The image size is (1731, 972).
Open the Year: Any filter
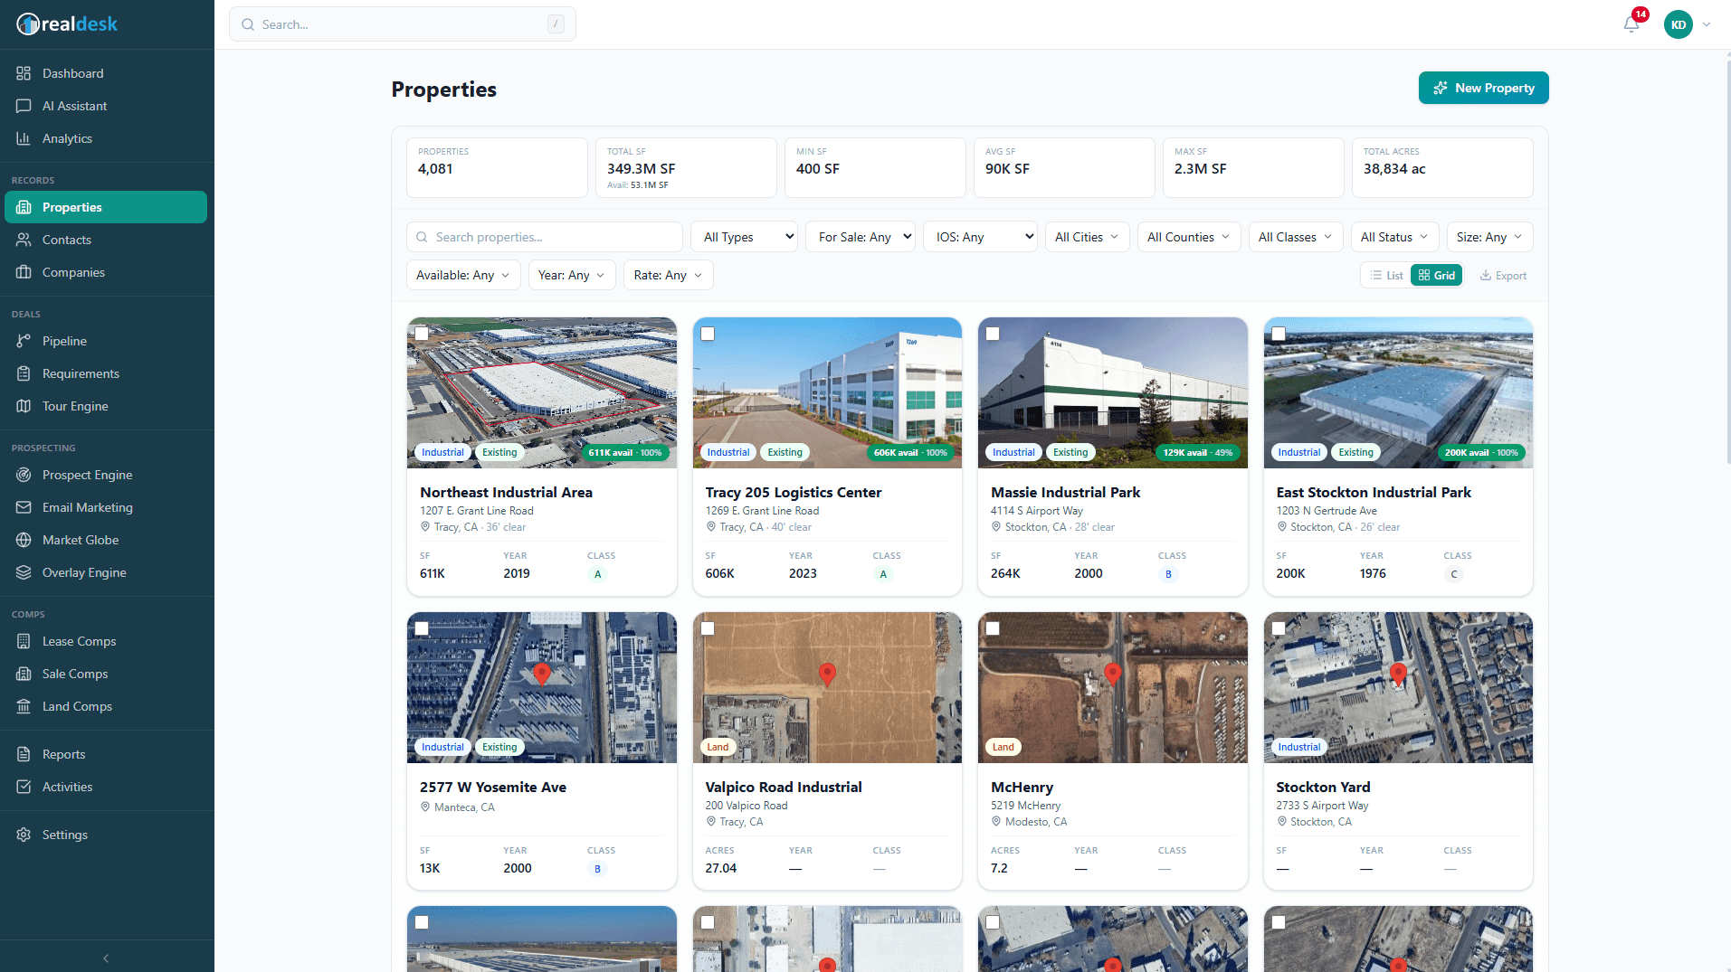[572, 275]
